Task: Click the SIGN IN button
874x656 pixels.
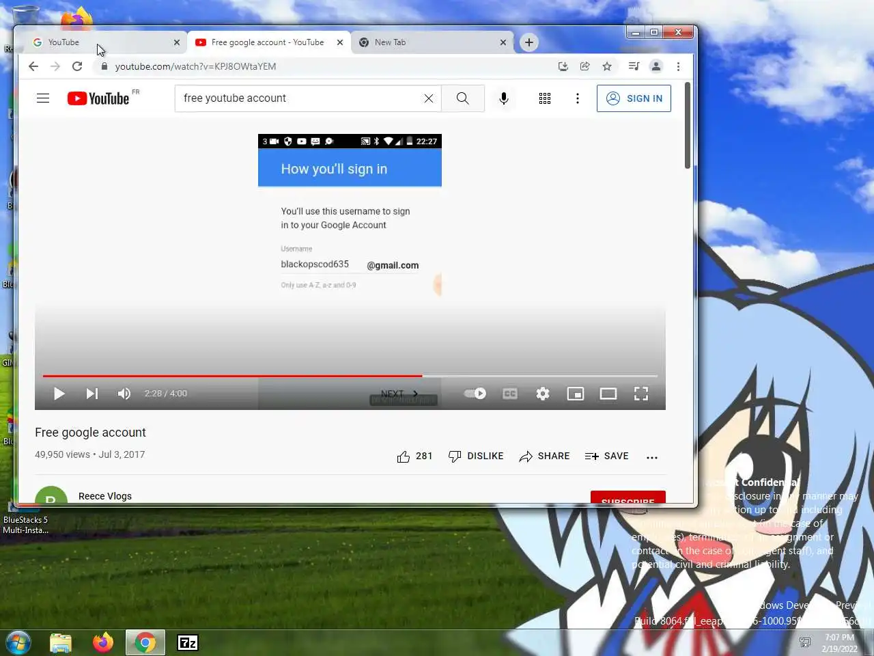Action: (634, 98)
